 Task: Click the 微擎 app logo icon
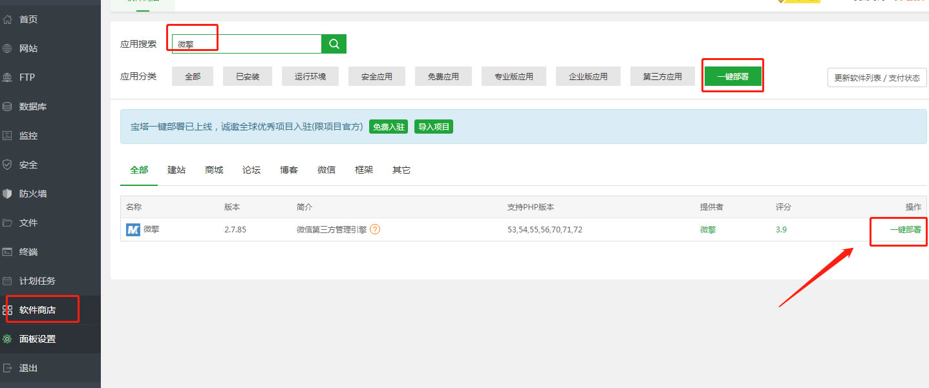(133, 230)
